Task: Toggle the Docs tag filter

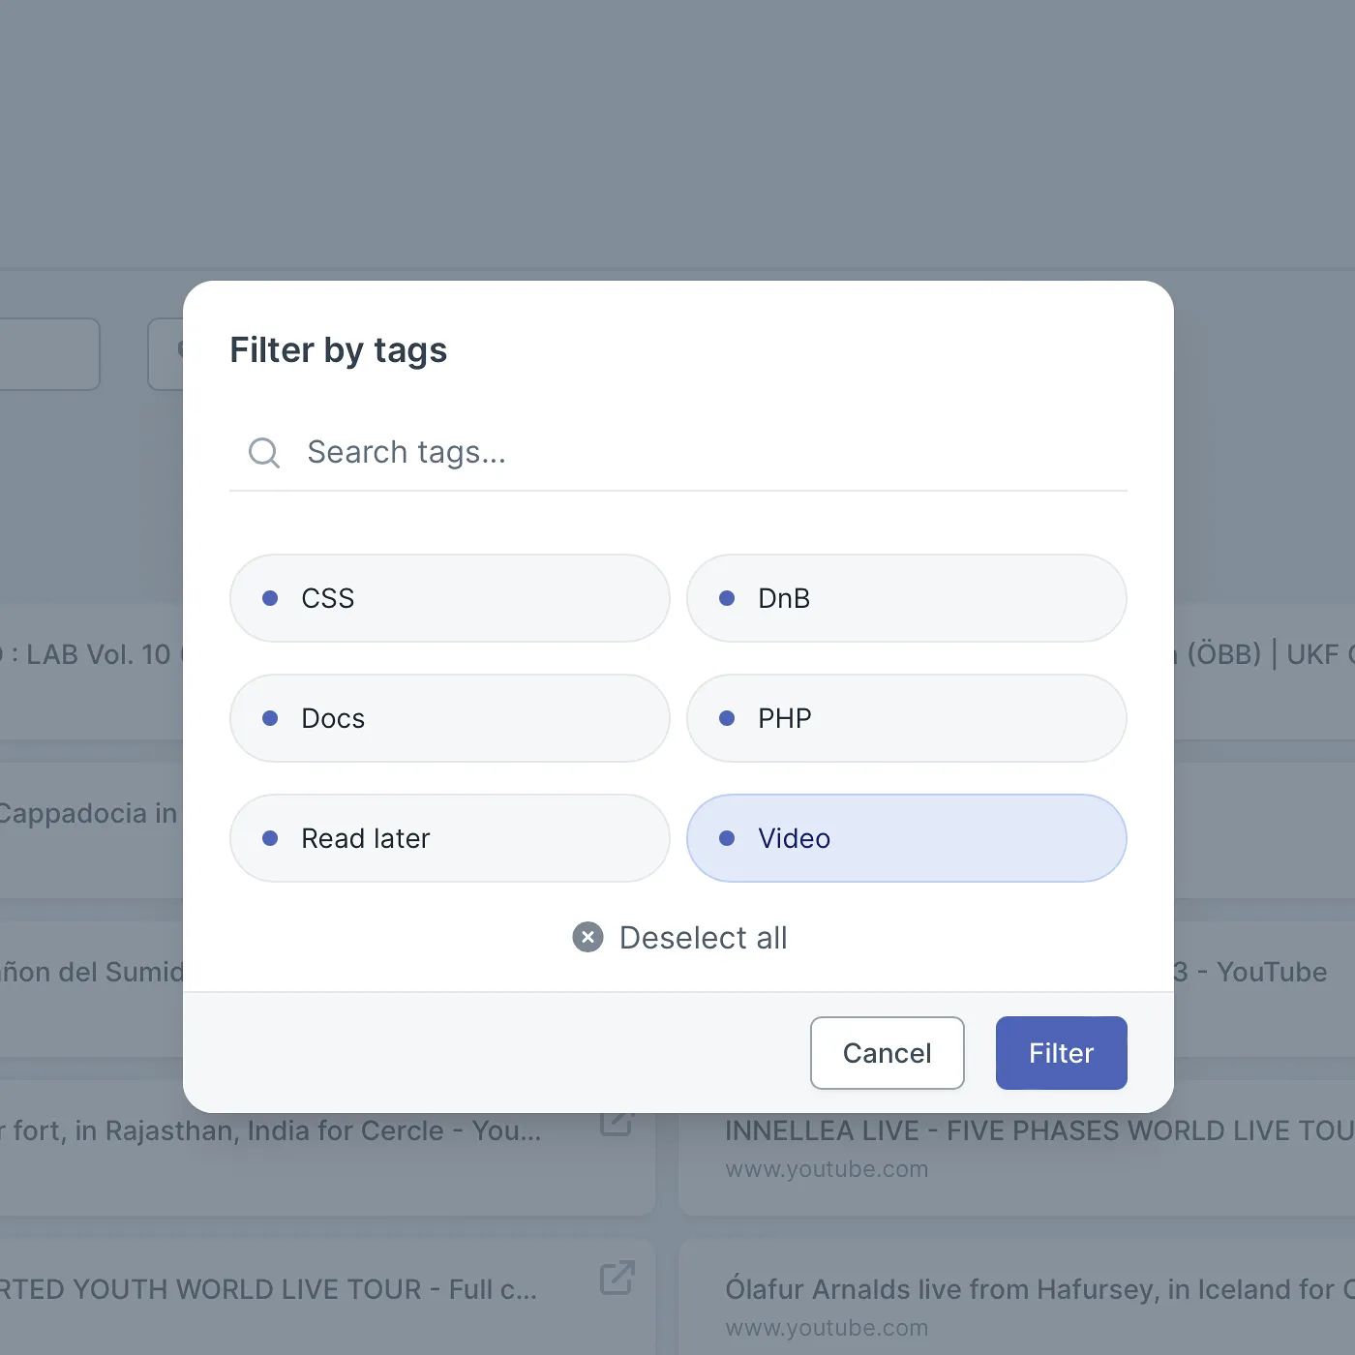Action: click(x=449, y=718)
